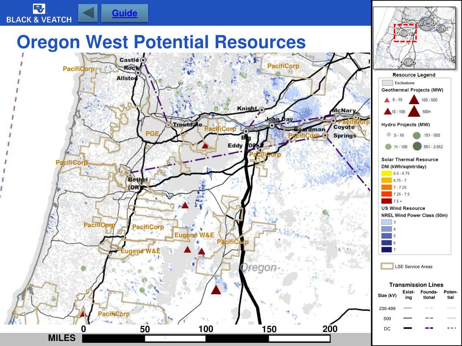Click the 200 mark on the miles scale
Image resolution: width=462 pixels, height=346 pixels.
tap(330, 329)
